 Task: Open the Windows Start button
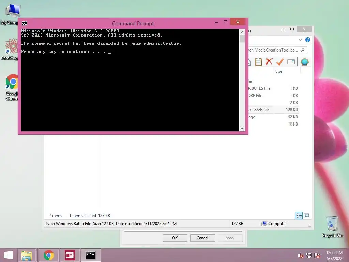8,255
